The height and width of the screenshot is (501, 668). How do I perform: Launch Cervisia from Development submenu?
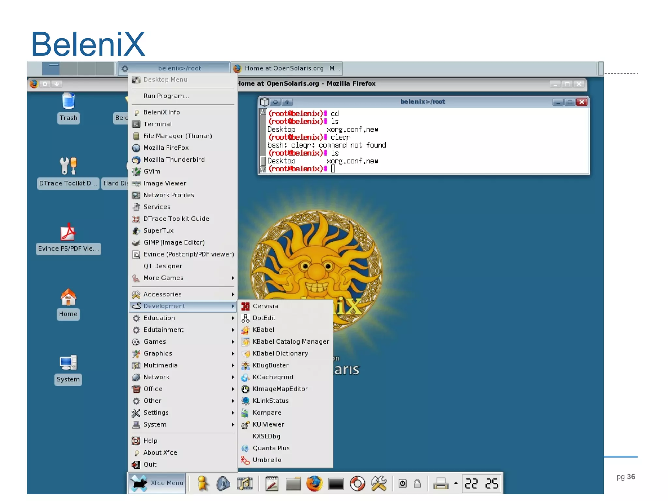coord(285,306)
